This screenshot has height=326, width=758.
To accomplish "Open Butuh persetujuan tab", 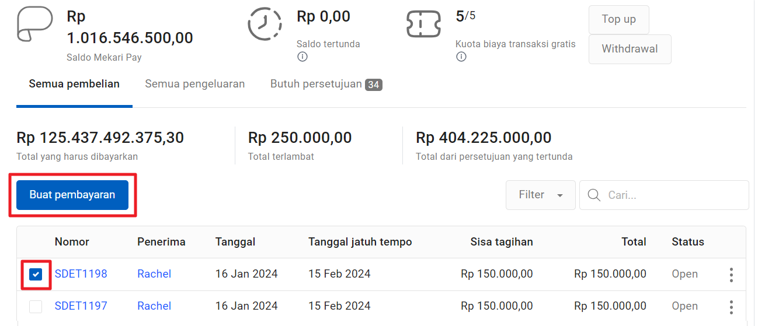I will tap(326, 84).
